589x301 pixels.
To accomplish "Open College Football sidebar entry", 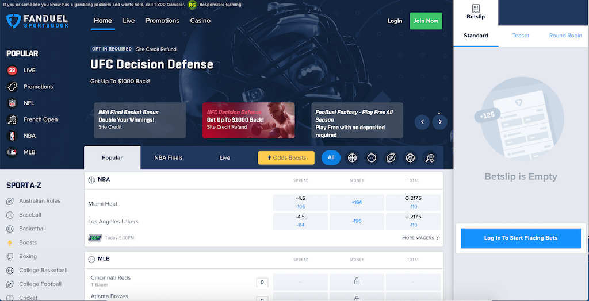I will 40,284.
